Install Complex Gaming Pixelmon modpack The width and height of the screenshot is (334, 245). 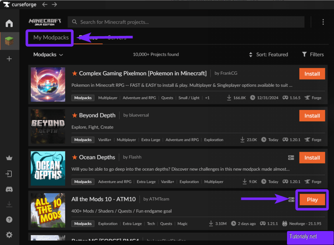(x=312, y=74)
